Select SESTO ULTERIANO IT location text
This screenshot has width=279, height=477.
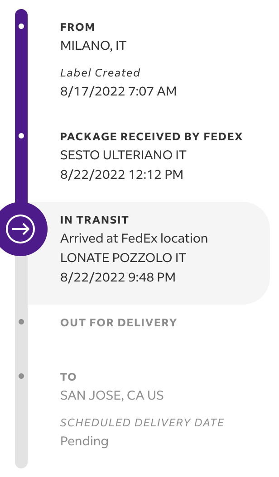tap(123, 155)
